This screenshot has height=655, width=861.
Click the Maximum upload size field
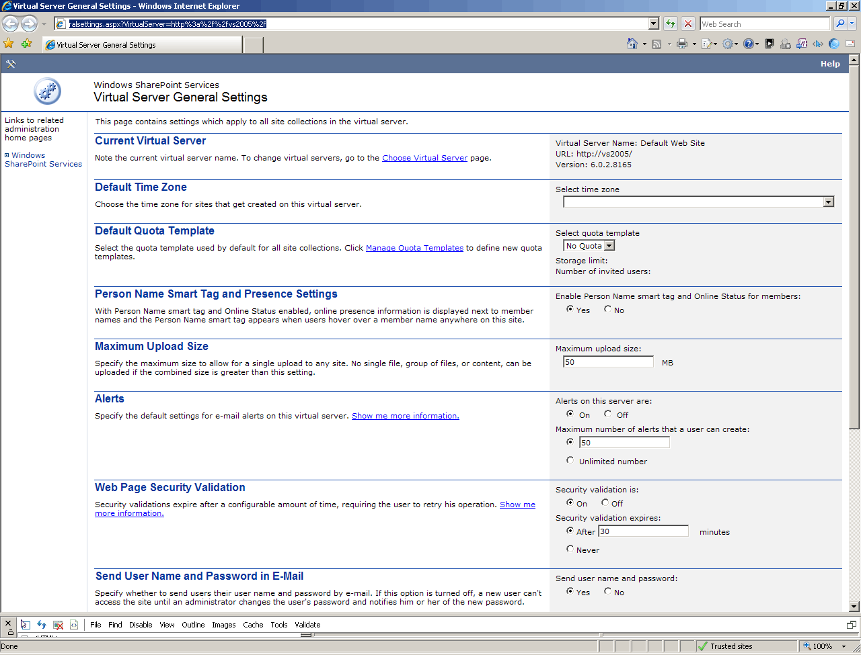tap(608, 361)
